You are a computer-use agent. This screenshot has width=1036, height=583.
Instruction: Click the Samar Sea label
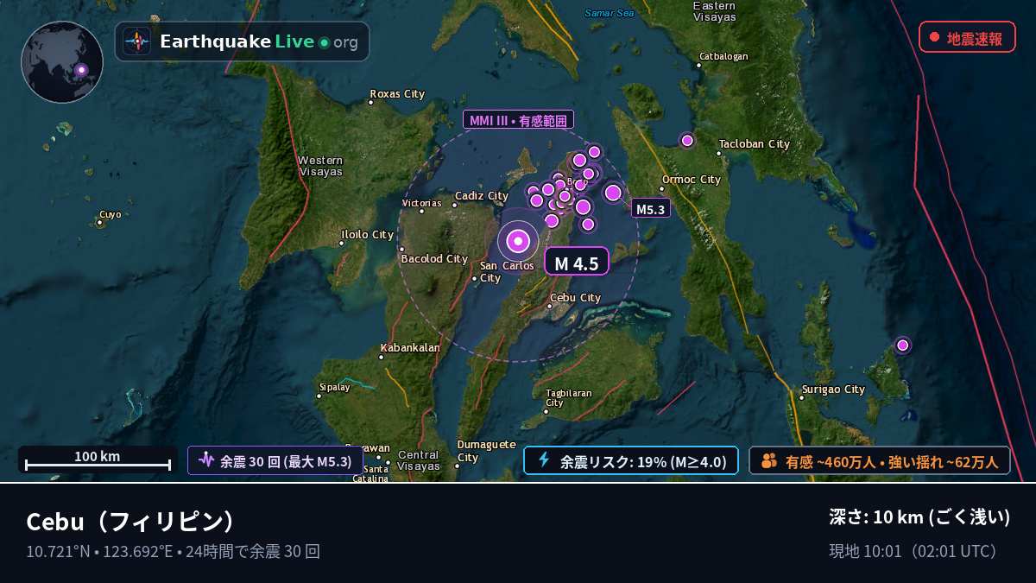point(610,13)
